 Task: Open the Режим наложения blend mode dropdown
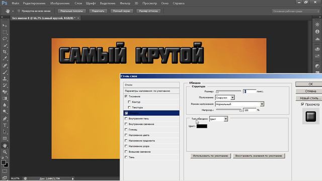[239, 104]
